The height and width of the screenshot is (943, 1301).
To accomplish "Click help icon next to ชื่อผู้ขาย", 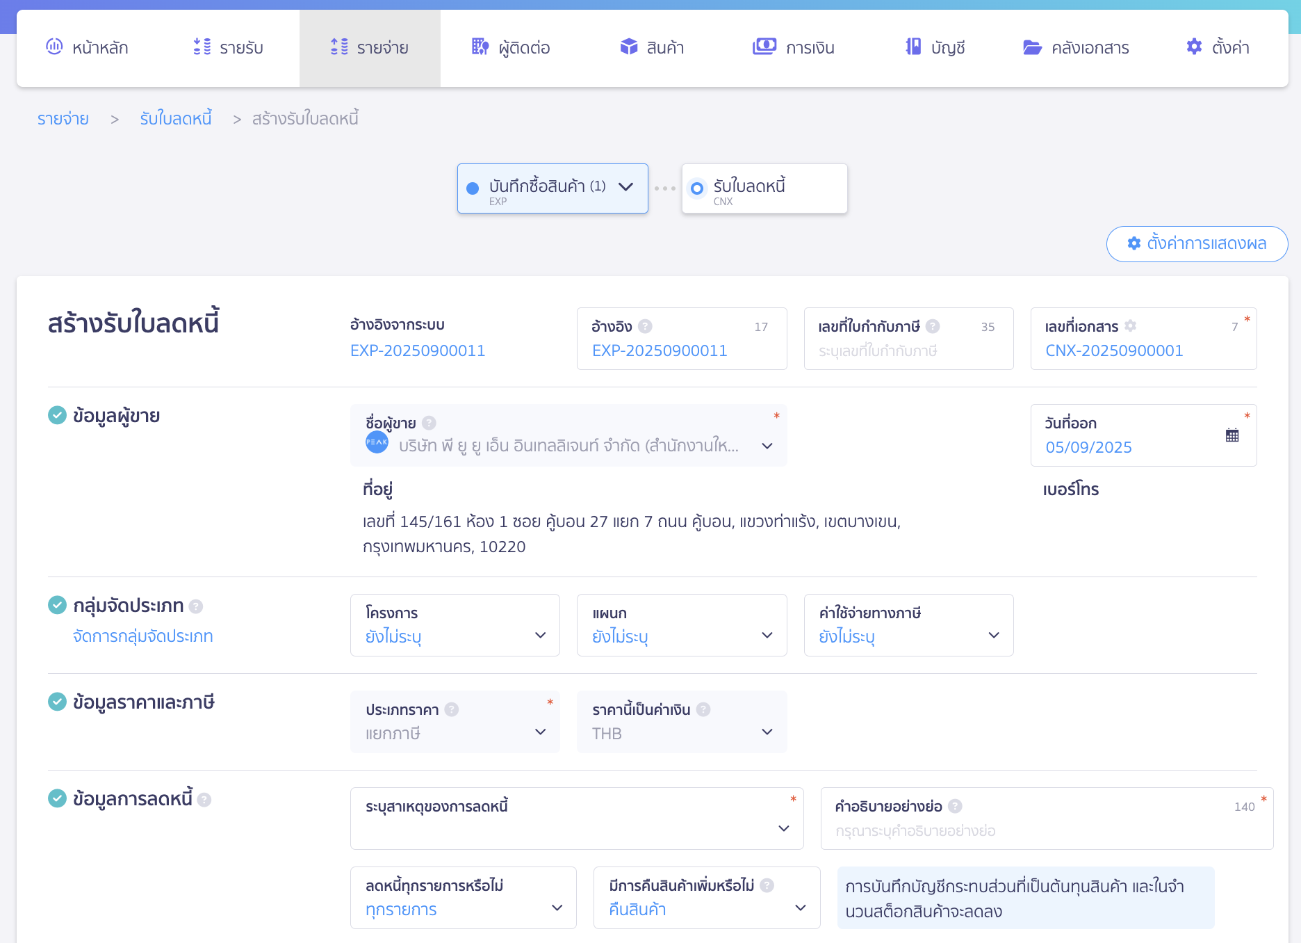I will pyautogui.click(x=429, y=423).
